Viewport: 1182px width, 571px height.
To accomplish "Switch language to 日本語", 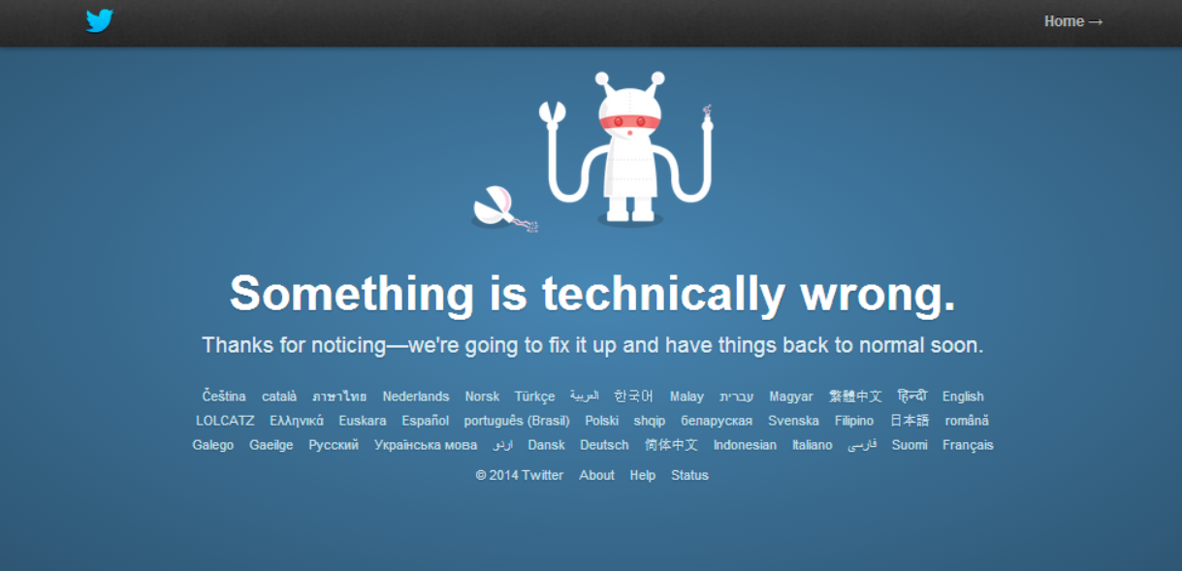I will coord(910,421).
